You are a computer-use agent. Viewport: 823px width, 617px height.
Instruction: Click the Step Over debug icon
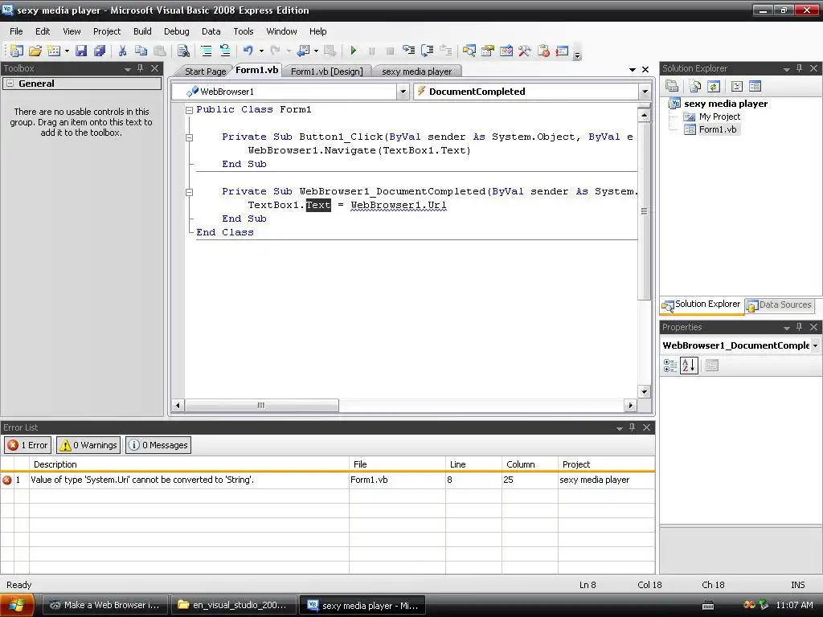pyautogui.click(x=428, y=51)
